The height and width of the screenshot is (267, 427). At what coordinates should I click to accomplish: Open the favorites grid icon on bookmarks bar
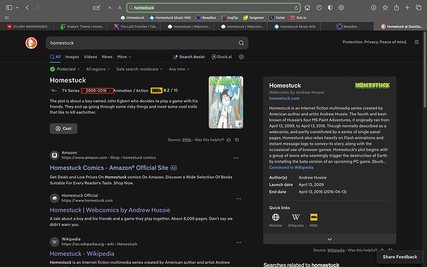pos(7,18)
